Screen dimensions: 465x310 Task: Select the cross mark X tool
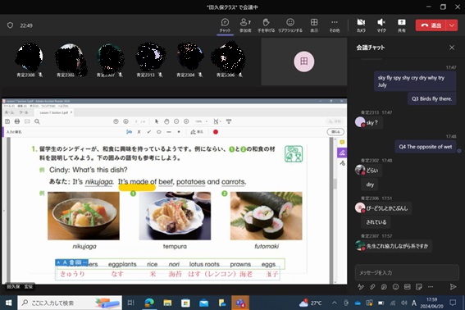coord(139,132)
